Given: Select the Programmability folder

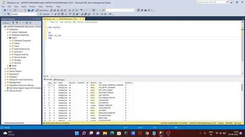Looking at the screenshot, I should click(x=21, y=54).
